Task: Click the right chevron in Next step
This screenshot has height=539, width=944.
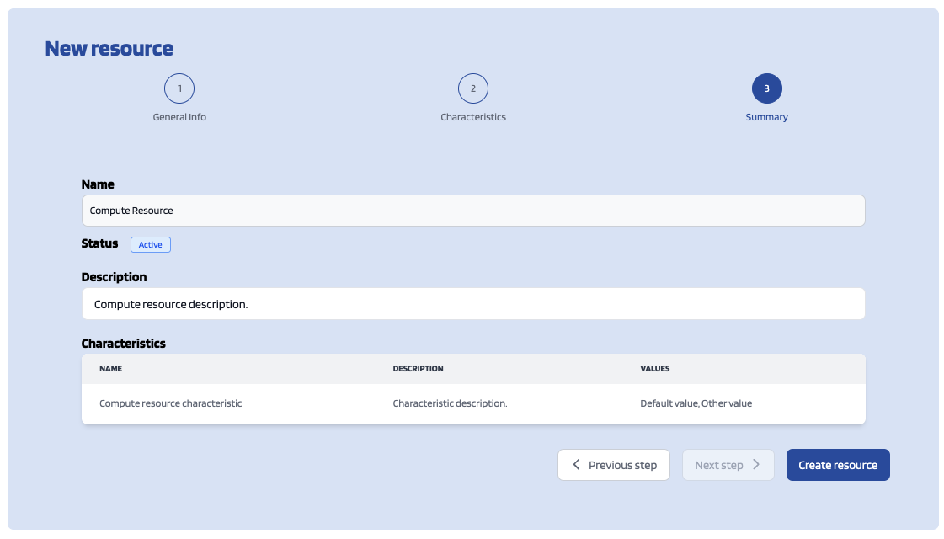Action: [x=756, y=465]
